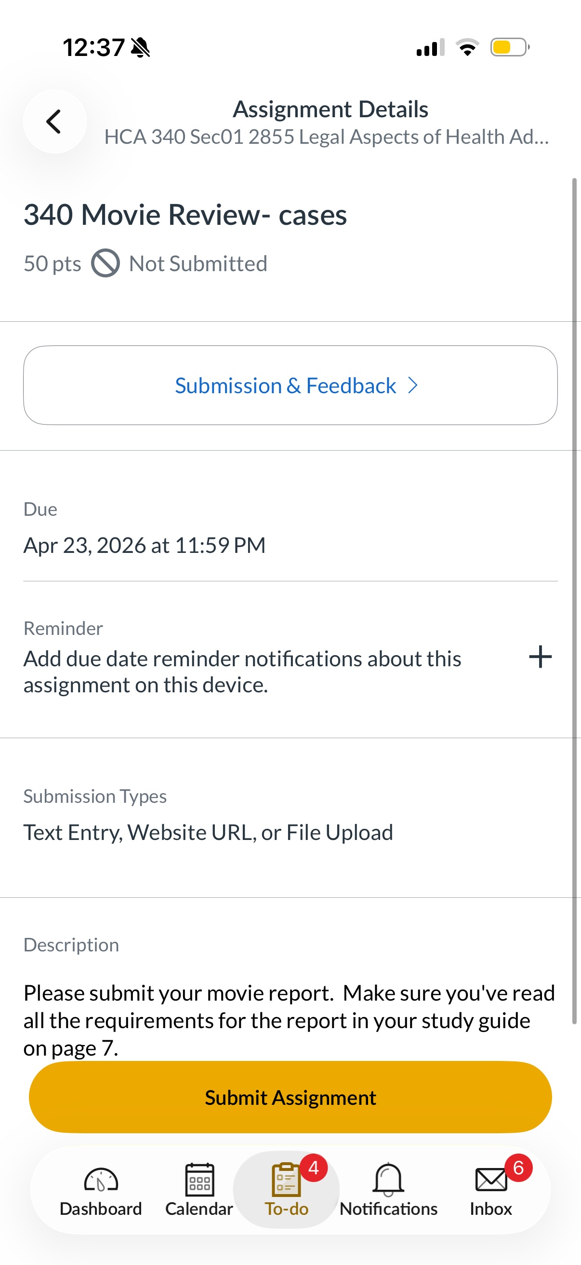This screenshot has height=1265, width=581.
Task: Open the Dashboard tab icon
Action: tap(101, 1180)
